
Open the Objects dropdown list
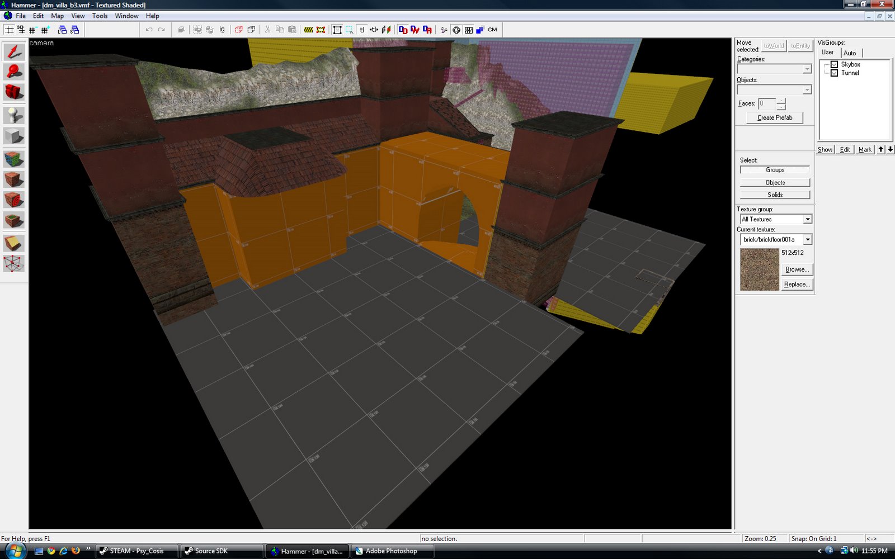click(807, 89)
